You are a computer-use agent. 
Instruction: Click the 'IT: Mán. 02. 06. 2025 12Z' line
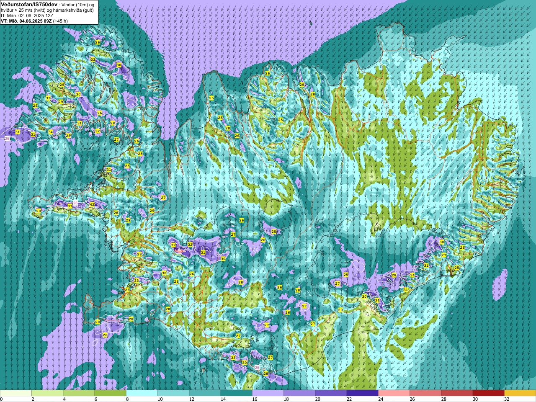27,15
